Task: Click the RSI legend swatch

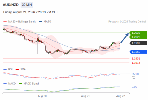Action: (5, 69)
